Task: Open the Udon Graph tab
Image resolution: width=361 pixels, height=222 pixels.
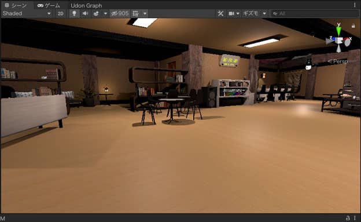Action: click(x=86, y=5)
